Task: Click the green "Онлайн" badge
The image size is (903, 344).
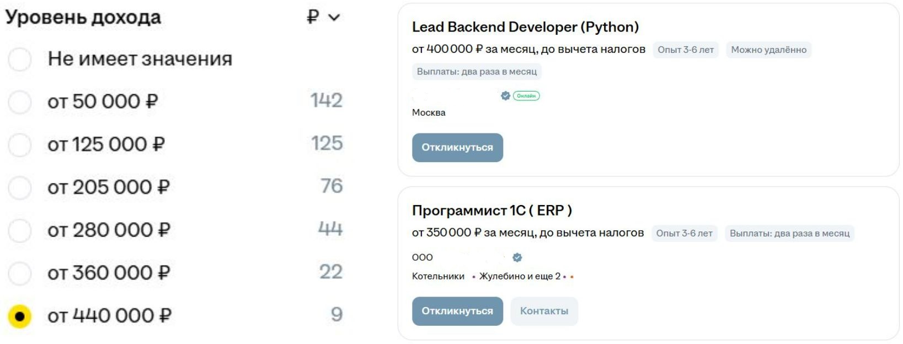Action: 526,96
